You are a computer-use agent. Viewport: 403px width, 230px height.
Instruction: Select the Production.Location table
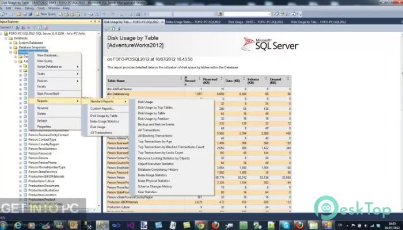43,195
